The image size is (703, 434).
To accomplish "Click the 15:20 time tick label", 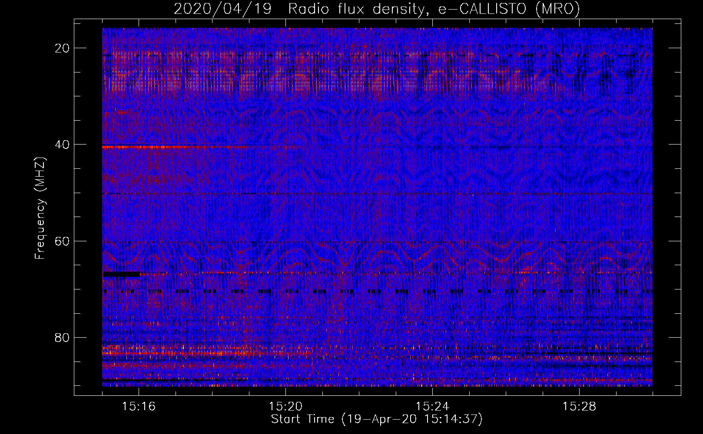I will (286, 406).
